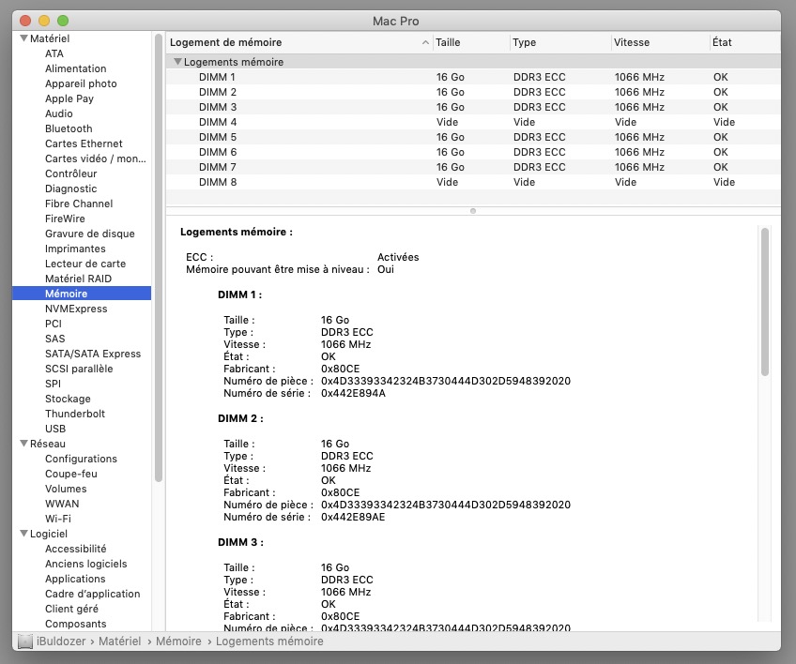Select WWAN under Réseau

click(x=62, y=504)
